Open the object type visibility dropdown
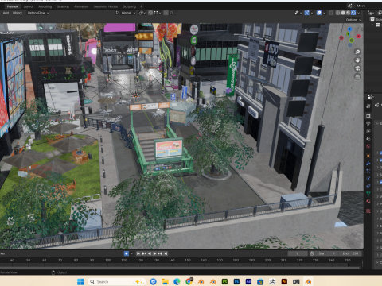 (298, 13)
